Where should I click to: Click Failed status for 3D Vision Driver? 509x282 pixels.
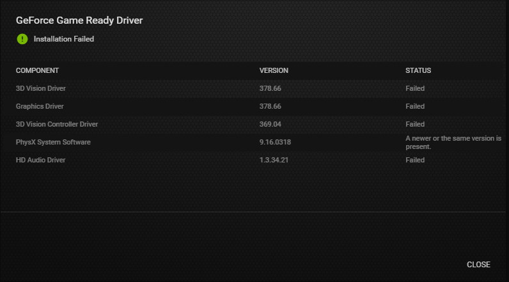(415, 88)
